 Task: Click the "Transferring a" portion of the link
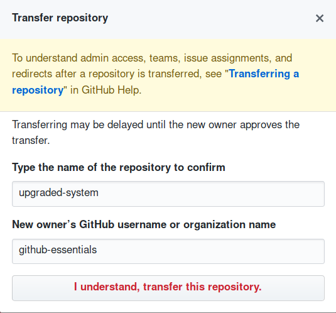pyautogui.click(x=264, y=74)
